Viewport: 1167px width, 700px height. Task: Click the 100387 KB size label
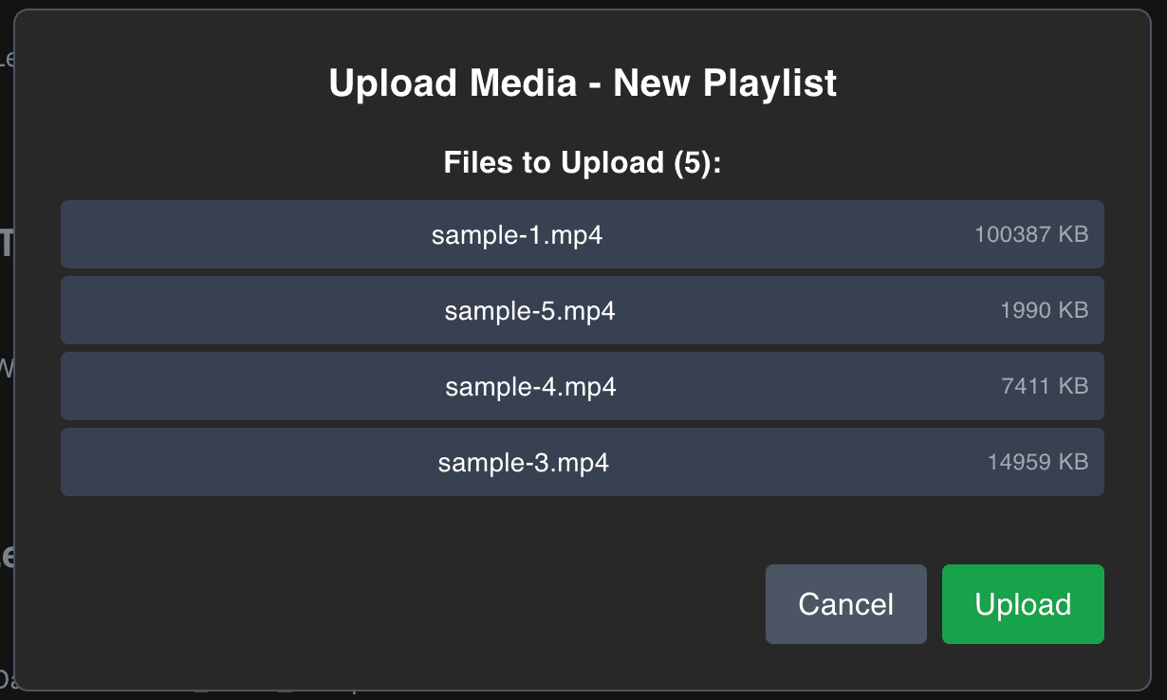[1031, 234]
